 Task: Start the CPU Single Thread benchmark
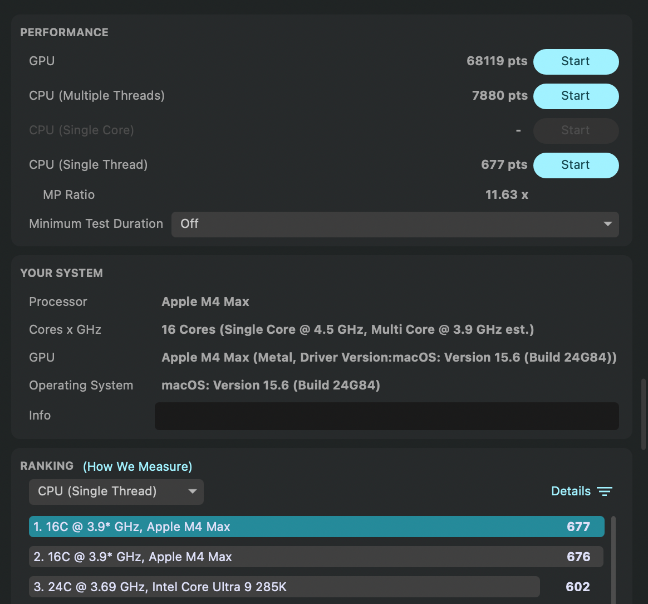576,165
